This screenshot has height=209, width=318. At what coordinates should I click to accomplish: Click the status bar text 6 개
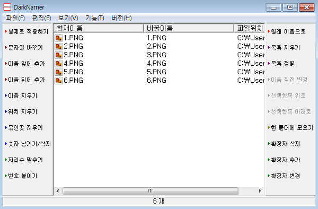tap(159, 201)
